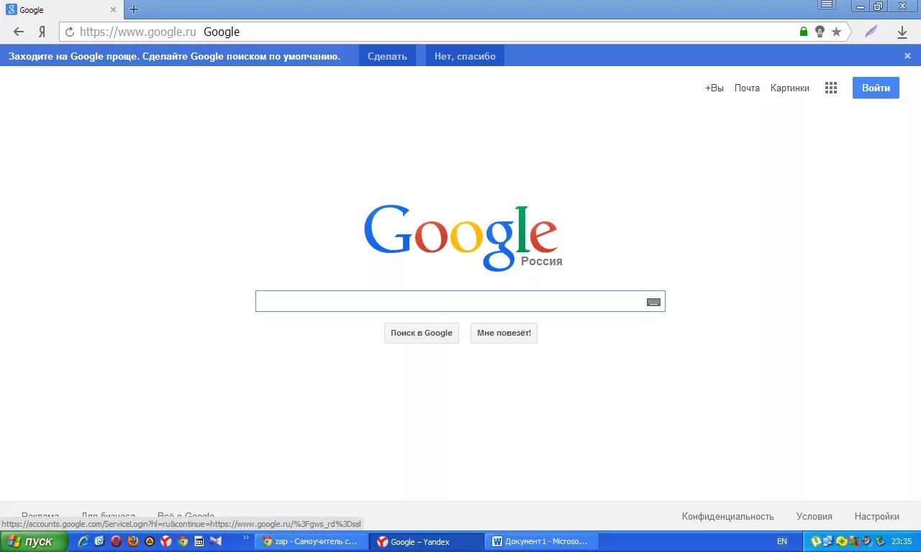Click the green lock security icon
Screen dimensions: 921x552
(x=804, y=32)
